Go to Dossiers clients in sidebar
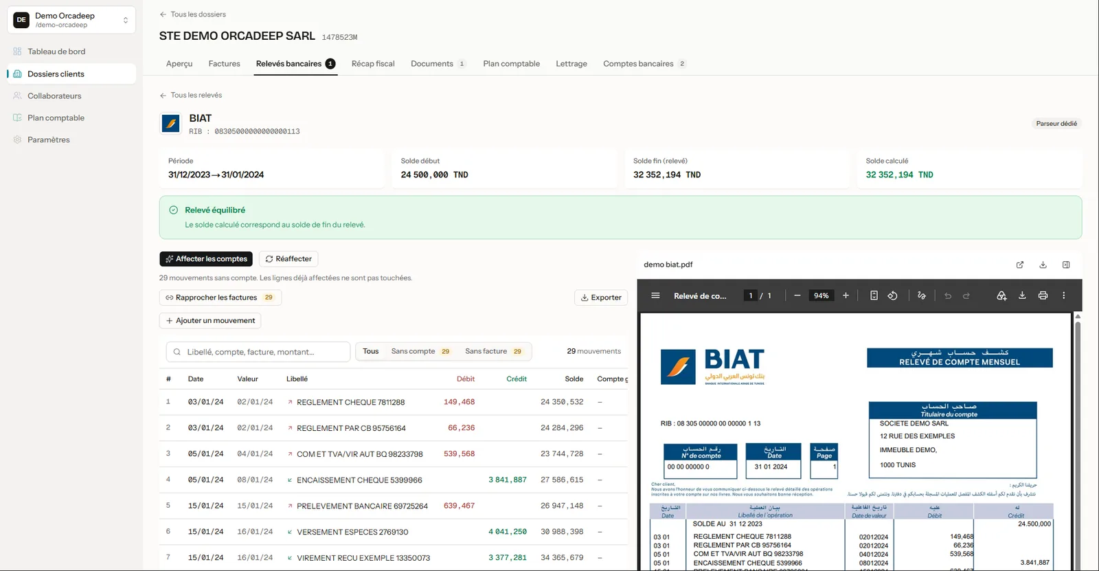The height and width of the screenshot is (571, 1099). point(71,74)
